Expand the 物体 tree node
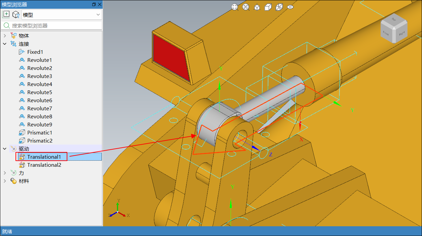Image resolution: width=422 pixels, height=236 pixels. pyautogui.click(x=5, y=36)
